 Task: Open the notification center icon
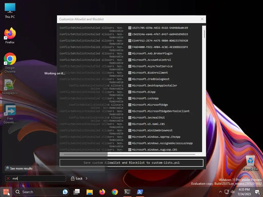coord(258,192)
